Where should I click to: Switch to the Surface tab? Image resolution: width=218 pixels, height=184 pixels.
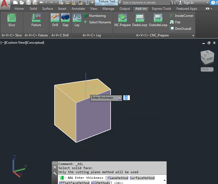(x=47, y=9)
